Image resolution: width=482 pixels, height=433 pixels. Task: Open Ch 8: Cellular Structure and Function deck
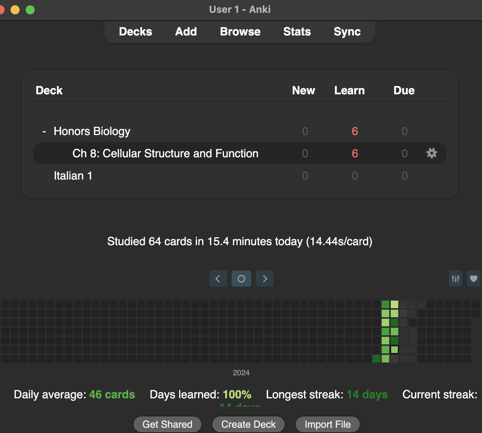click(166, 154)
